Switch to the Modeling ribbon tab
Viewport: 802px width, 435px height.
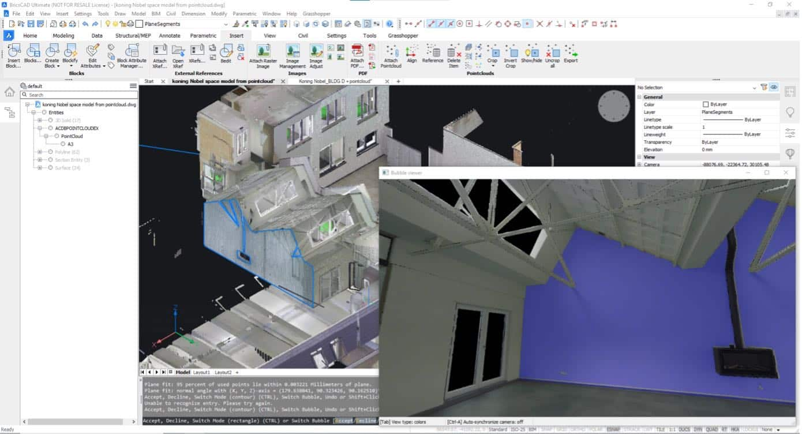click(63, 36)
